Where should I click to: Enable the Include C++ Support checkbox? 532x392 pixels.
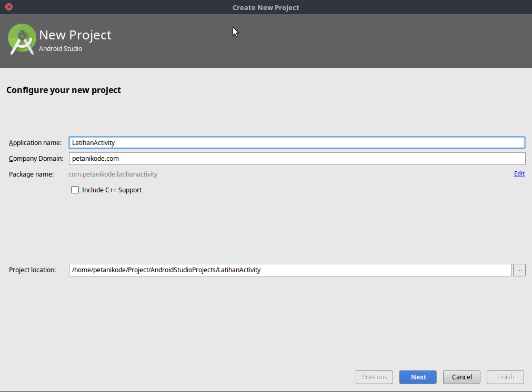[x=75, y=190]
